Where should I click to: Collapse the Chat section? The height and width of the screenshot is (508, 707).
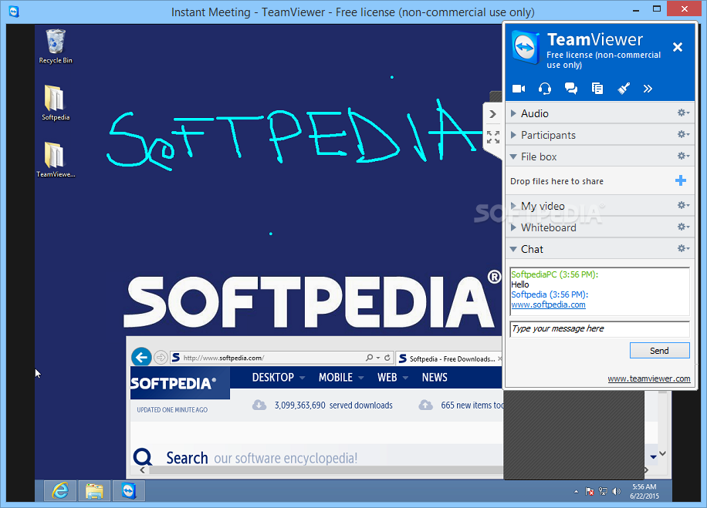pyautogui.click(x=513, y=249)
